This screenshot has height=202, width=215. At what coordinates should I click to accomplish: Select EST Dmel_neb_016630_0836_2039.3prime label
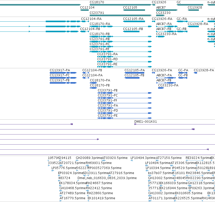pos(107,178)
